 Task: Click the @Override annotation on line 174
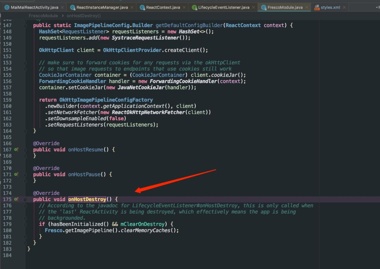pyautogui.click(x=46, y=193)
